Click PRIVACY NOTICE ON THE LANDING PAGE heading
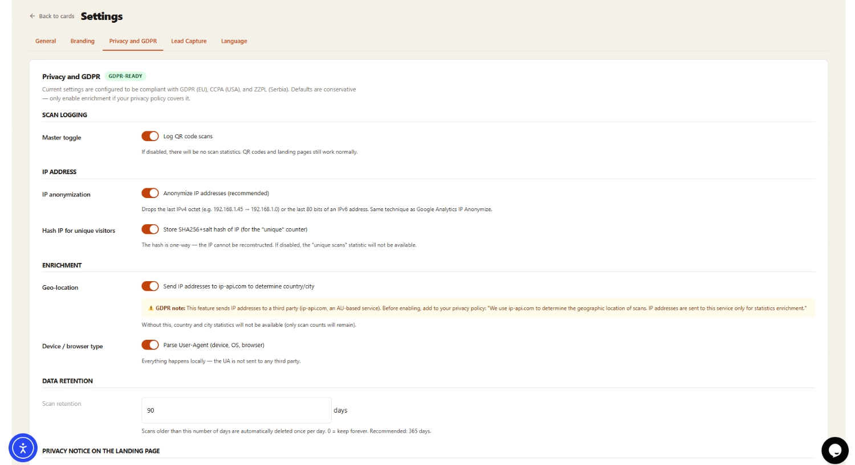Viewport: 855px width, 465px height. (101, 451)
